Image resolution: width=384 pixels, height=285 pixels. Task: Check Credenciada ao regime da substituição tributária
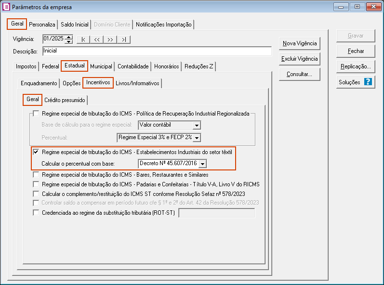(x=36, y=212)
